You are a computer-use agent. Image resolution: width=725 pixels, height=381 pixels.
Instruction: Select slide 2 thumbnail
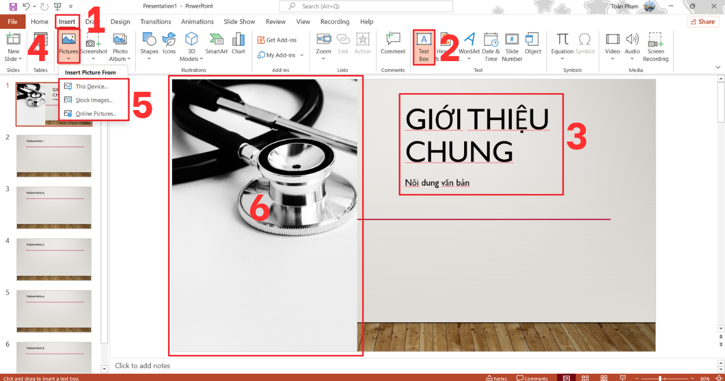54,156
